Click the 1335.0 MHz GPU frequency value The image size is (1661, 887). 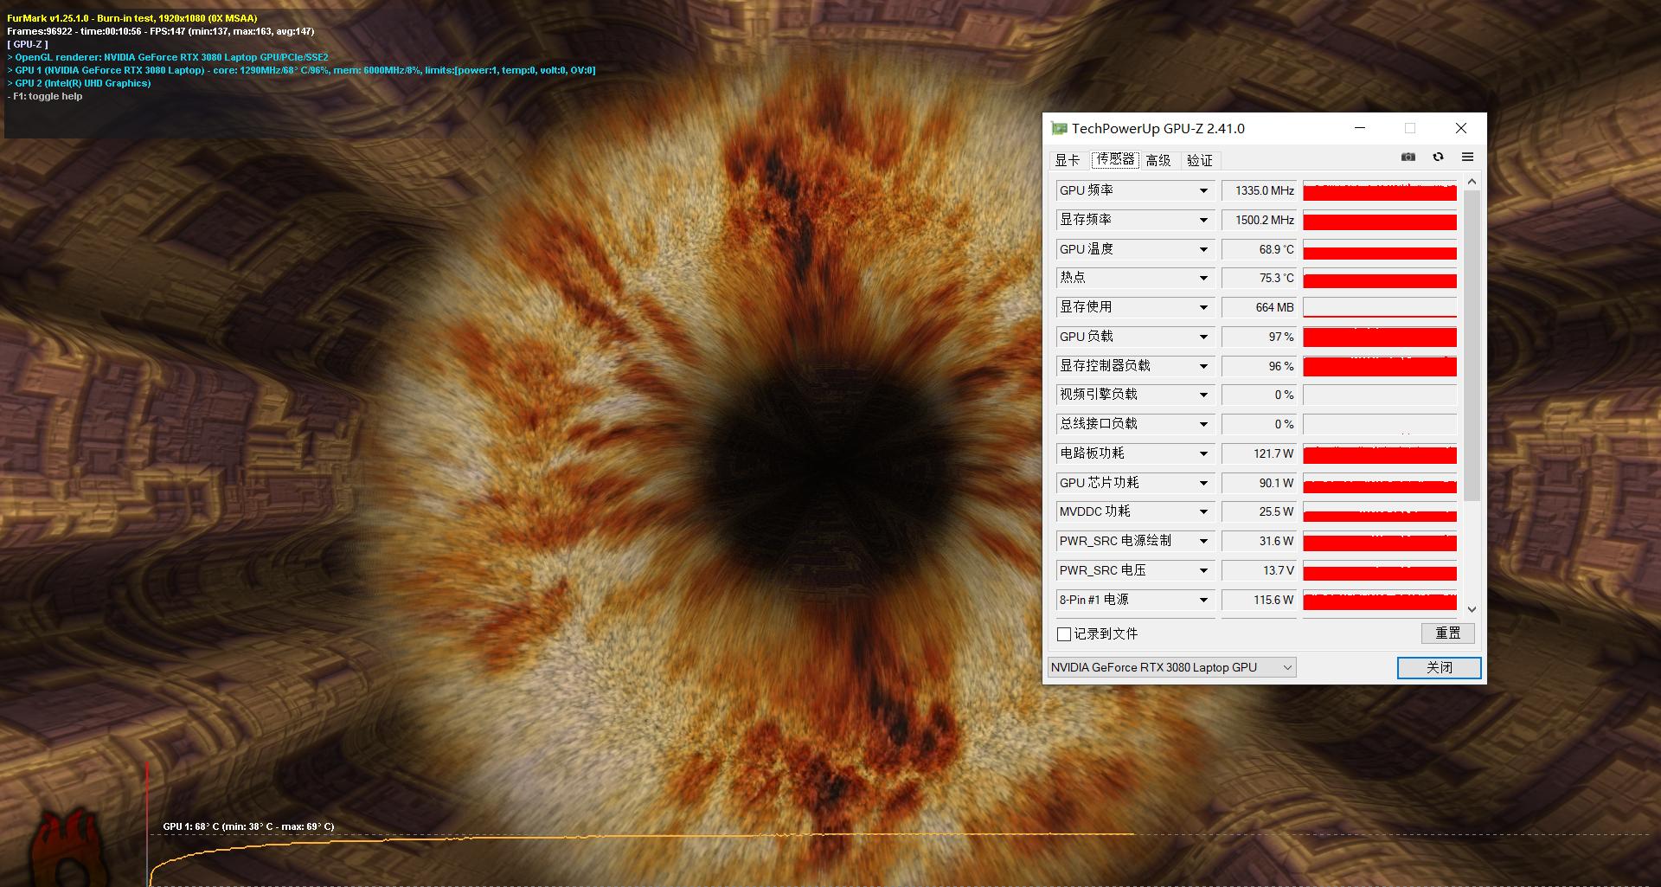1259,190
